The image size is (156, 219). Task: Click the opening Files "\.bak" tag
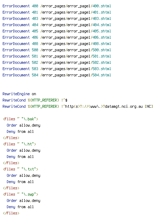pos(21,119)
